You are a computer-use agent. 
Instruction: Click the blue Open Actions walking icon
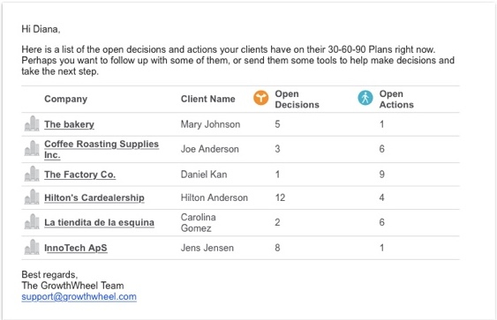click(x=365, y=98)
